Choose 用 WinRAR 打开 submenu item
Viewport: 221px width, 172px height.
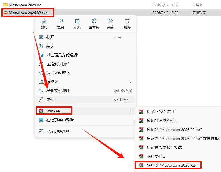click(178, 112)
